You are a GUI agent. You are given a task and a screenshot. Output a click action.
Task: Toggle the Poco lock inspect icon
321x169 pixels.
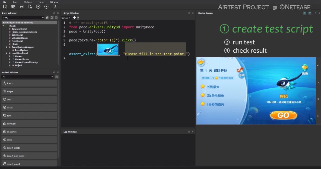point(47,18)
